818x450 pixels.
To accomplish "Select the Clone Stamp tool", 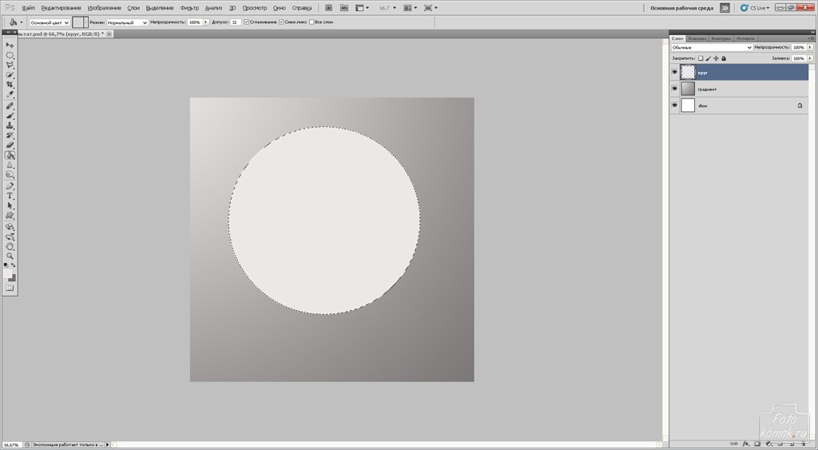I will pos(10,125).
